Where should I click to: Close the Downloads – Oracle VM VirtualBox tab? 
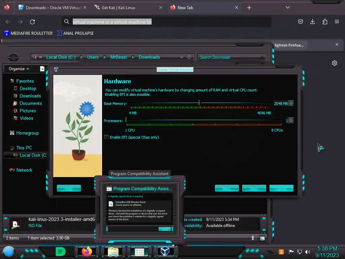85,8
